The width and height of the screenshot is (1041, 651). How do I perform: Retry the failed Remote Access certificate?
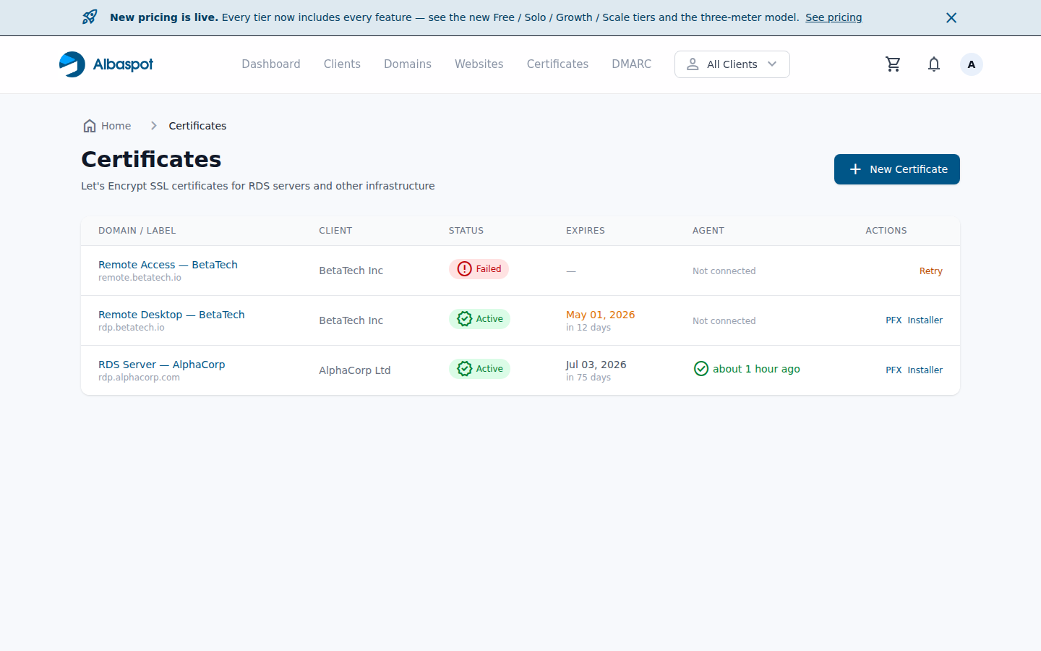coord(930,271)
